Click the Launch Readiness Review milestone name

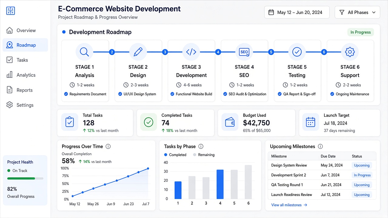[292, 195]
